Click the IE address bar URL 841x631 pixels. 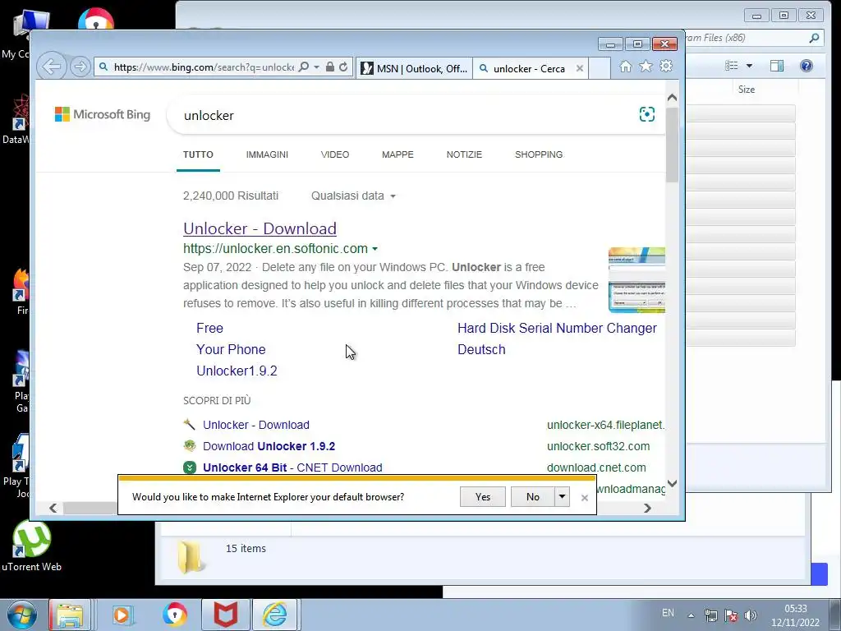(204, 67)
